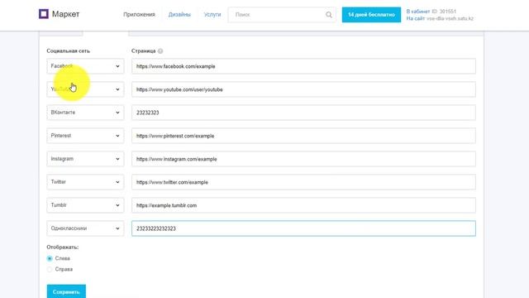Open the Приложения menu item
529x298 pixels.
pyautogui.click(x=139, y=15)
